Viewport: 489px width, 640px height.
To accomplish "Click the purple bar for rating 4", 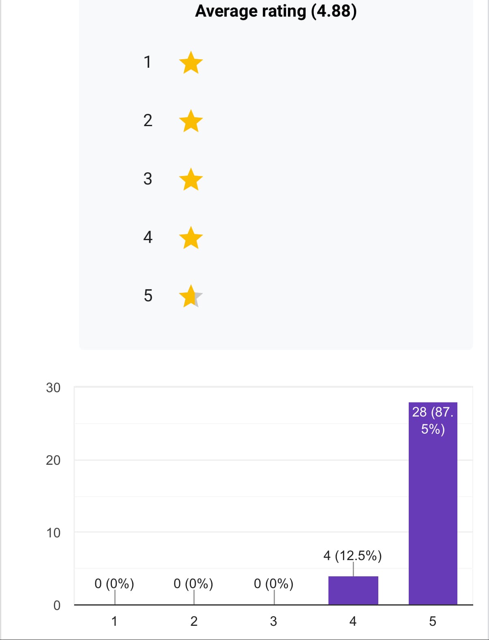I will click(353, 591).
